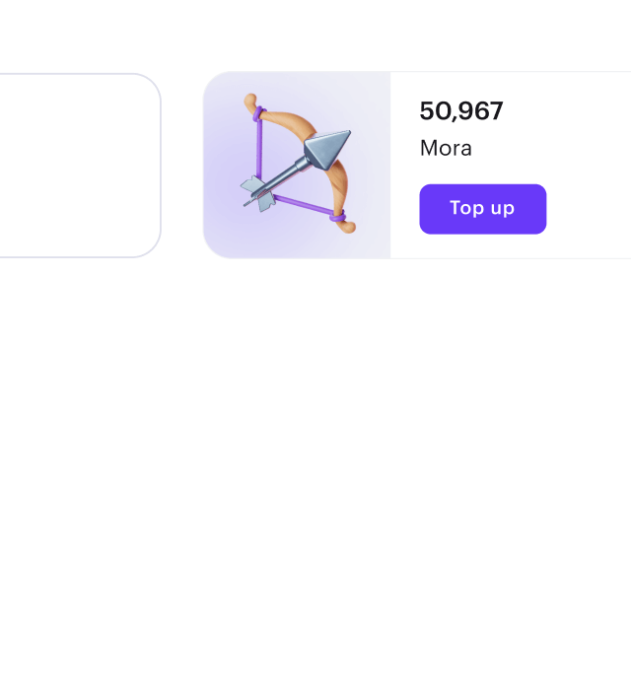Select the bow and arrow icon
This screenshot has height=690, width=631.
[x=298, y=164]
